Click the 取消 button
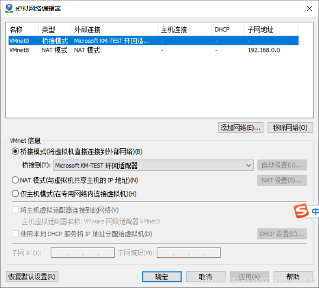Image resolution: width=319 pixels, height=288 pixels. (206, 277)
